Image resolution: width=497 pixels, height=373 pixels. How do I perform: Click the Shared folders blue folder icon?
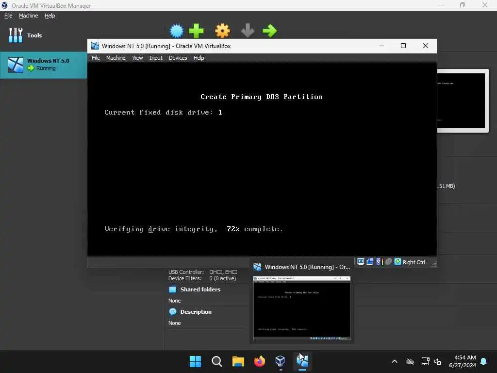tap(173, 289)
